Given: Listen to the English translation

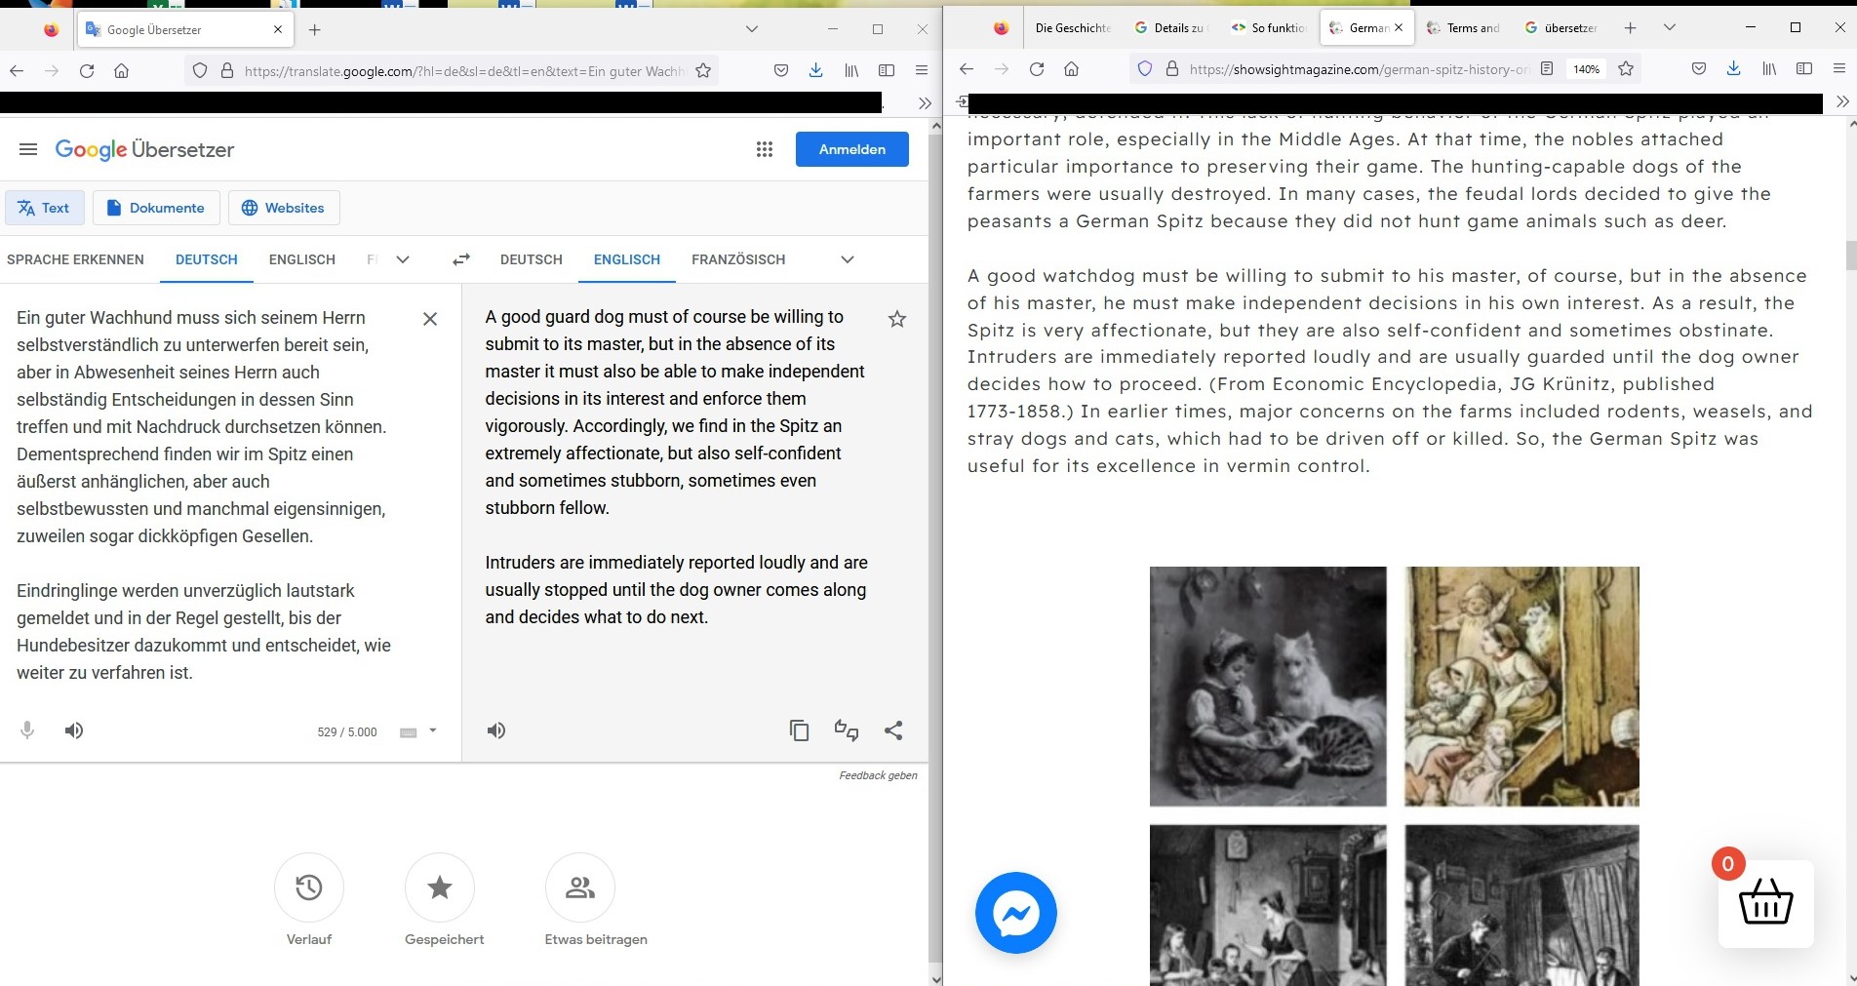Looking at the screenshot, I should (496, 730).
